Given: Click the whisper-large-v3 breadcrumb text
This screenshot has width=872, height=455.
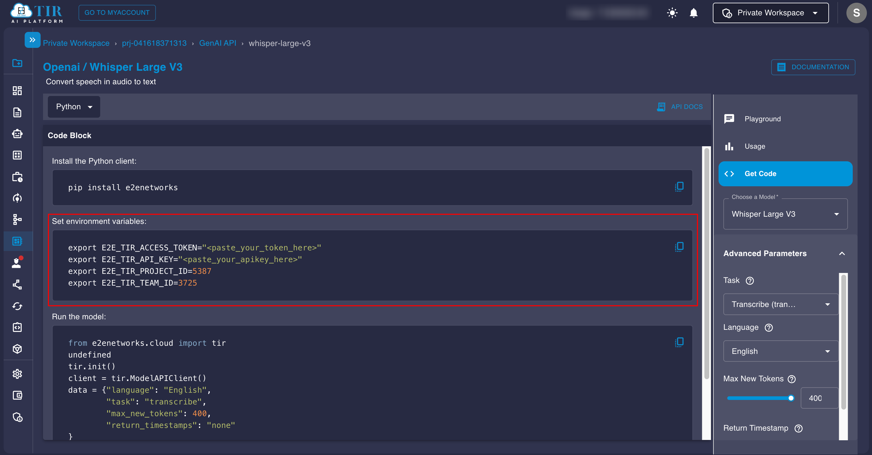Looking at the screenshot, I should pyautogui.click(x=280, y=43).
